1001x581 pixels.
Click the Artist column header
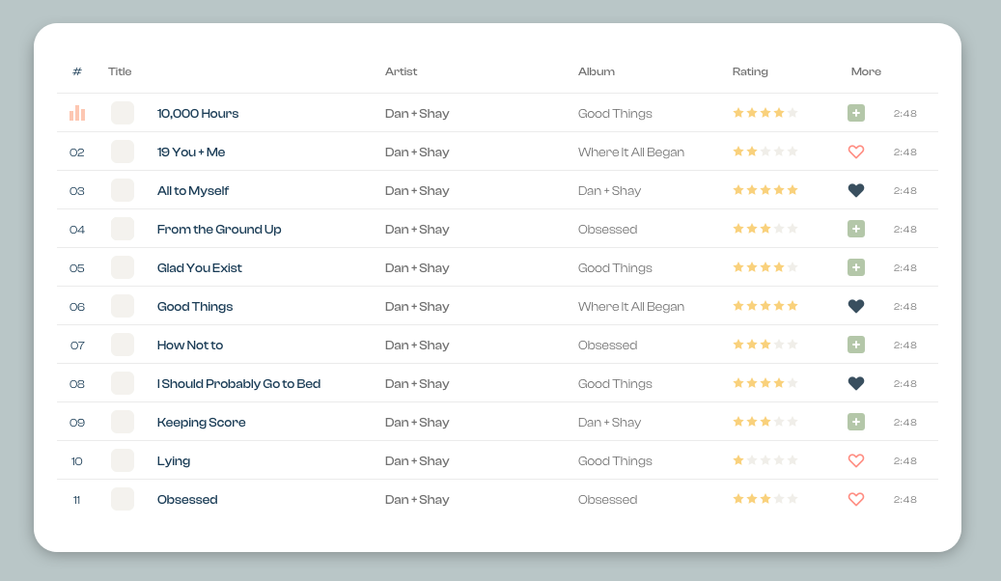coord(401,71)
